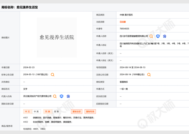Click agency name 河北驰沃知识产权代理有限公司

37,96
